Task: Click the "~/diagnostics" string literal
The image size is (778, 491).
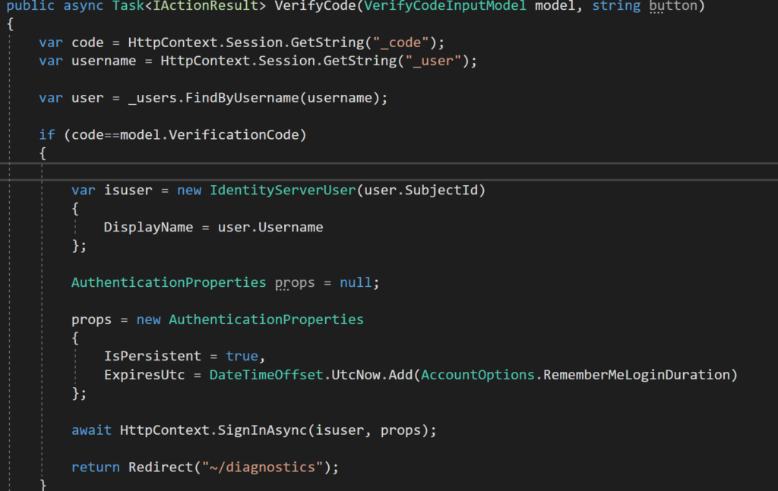Action: [262, 467]
